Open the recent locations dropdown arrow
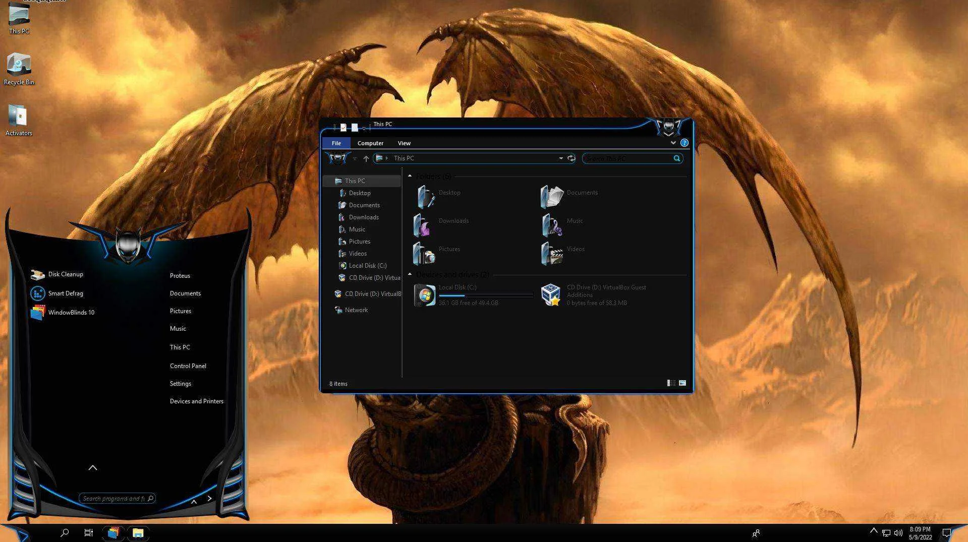This screenshot has width=968, height=542. [x=355, y=159]
